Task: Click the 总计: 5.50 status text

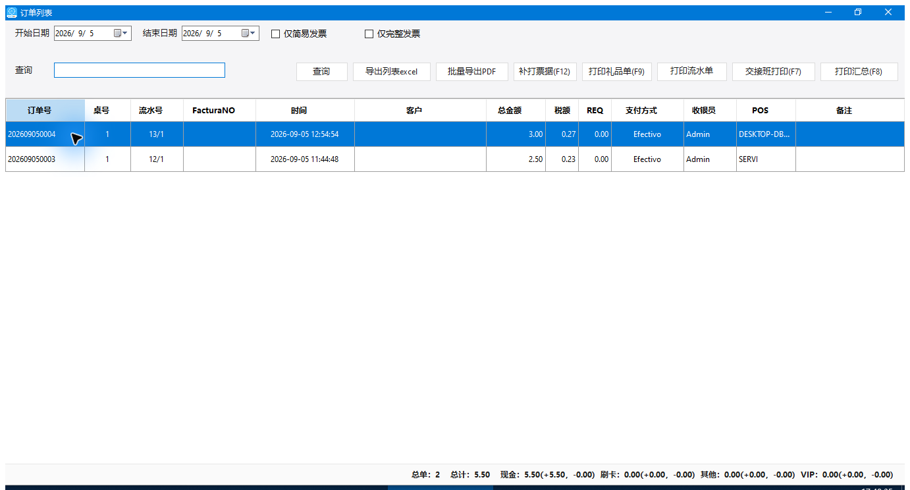Action: click(470, 474)
